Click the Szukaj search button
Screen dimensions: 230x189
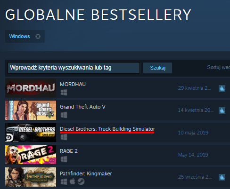point(157,68)
